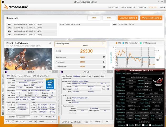The image size is (166, 127).
Task: Click the BIOS Version 0706 field in CPU-Z
Action: [x=91, y=100]
